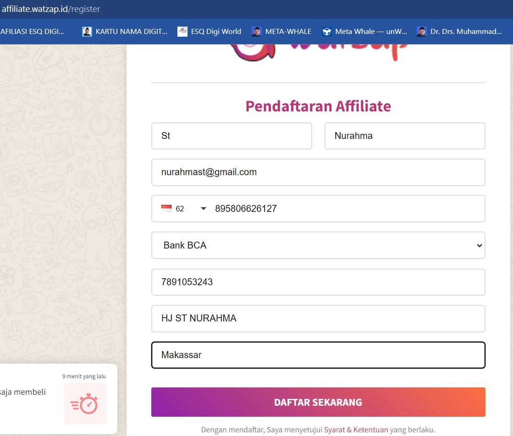The image size is (513, 436).
Task: Select the first name field containing St
Action: [x=232, y=136]
